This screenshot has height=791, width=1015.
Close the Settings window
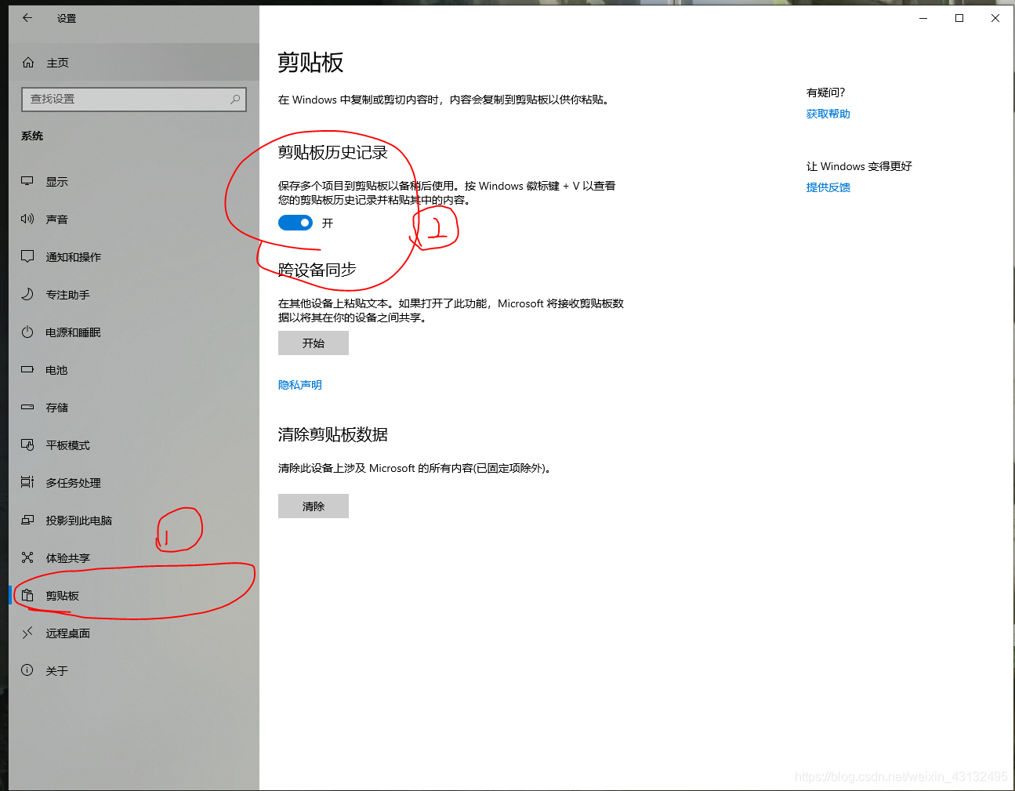[995, 18]
